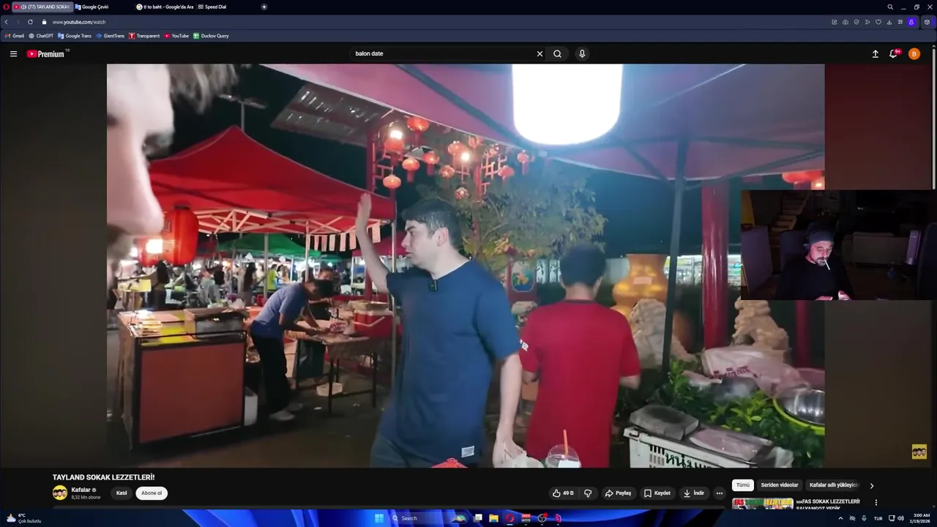
Task: Subscribe with Abone ol button
Action: 152,493
